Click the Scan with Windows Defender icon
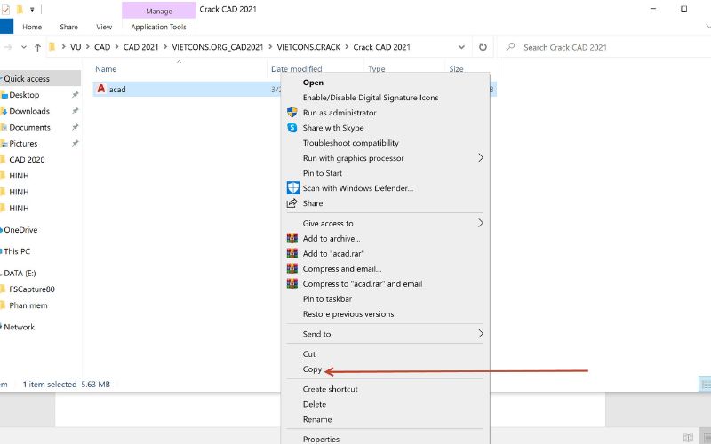Image resolution: width=711 pixels, height=444 pixels. pyautogui.click(x=292, y=188)
